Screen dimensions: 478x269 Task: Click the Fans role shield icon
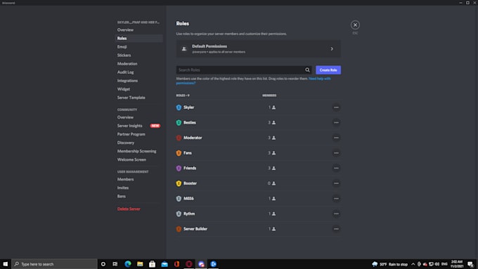(x=179, y=153)
